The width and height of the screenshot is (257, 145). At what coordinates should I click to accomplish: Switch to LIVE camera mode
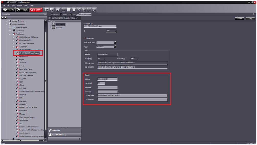8,10
